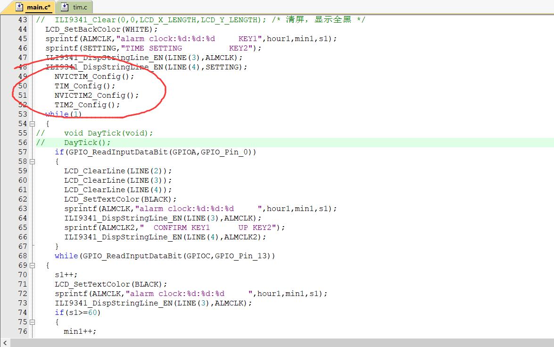The height and width of the screenshot is (347, 554).
Task: Click the "TIME SETTING" string in sprintf
Action: click(x=153, y=48)
